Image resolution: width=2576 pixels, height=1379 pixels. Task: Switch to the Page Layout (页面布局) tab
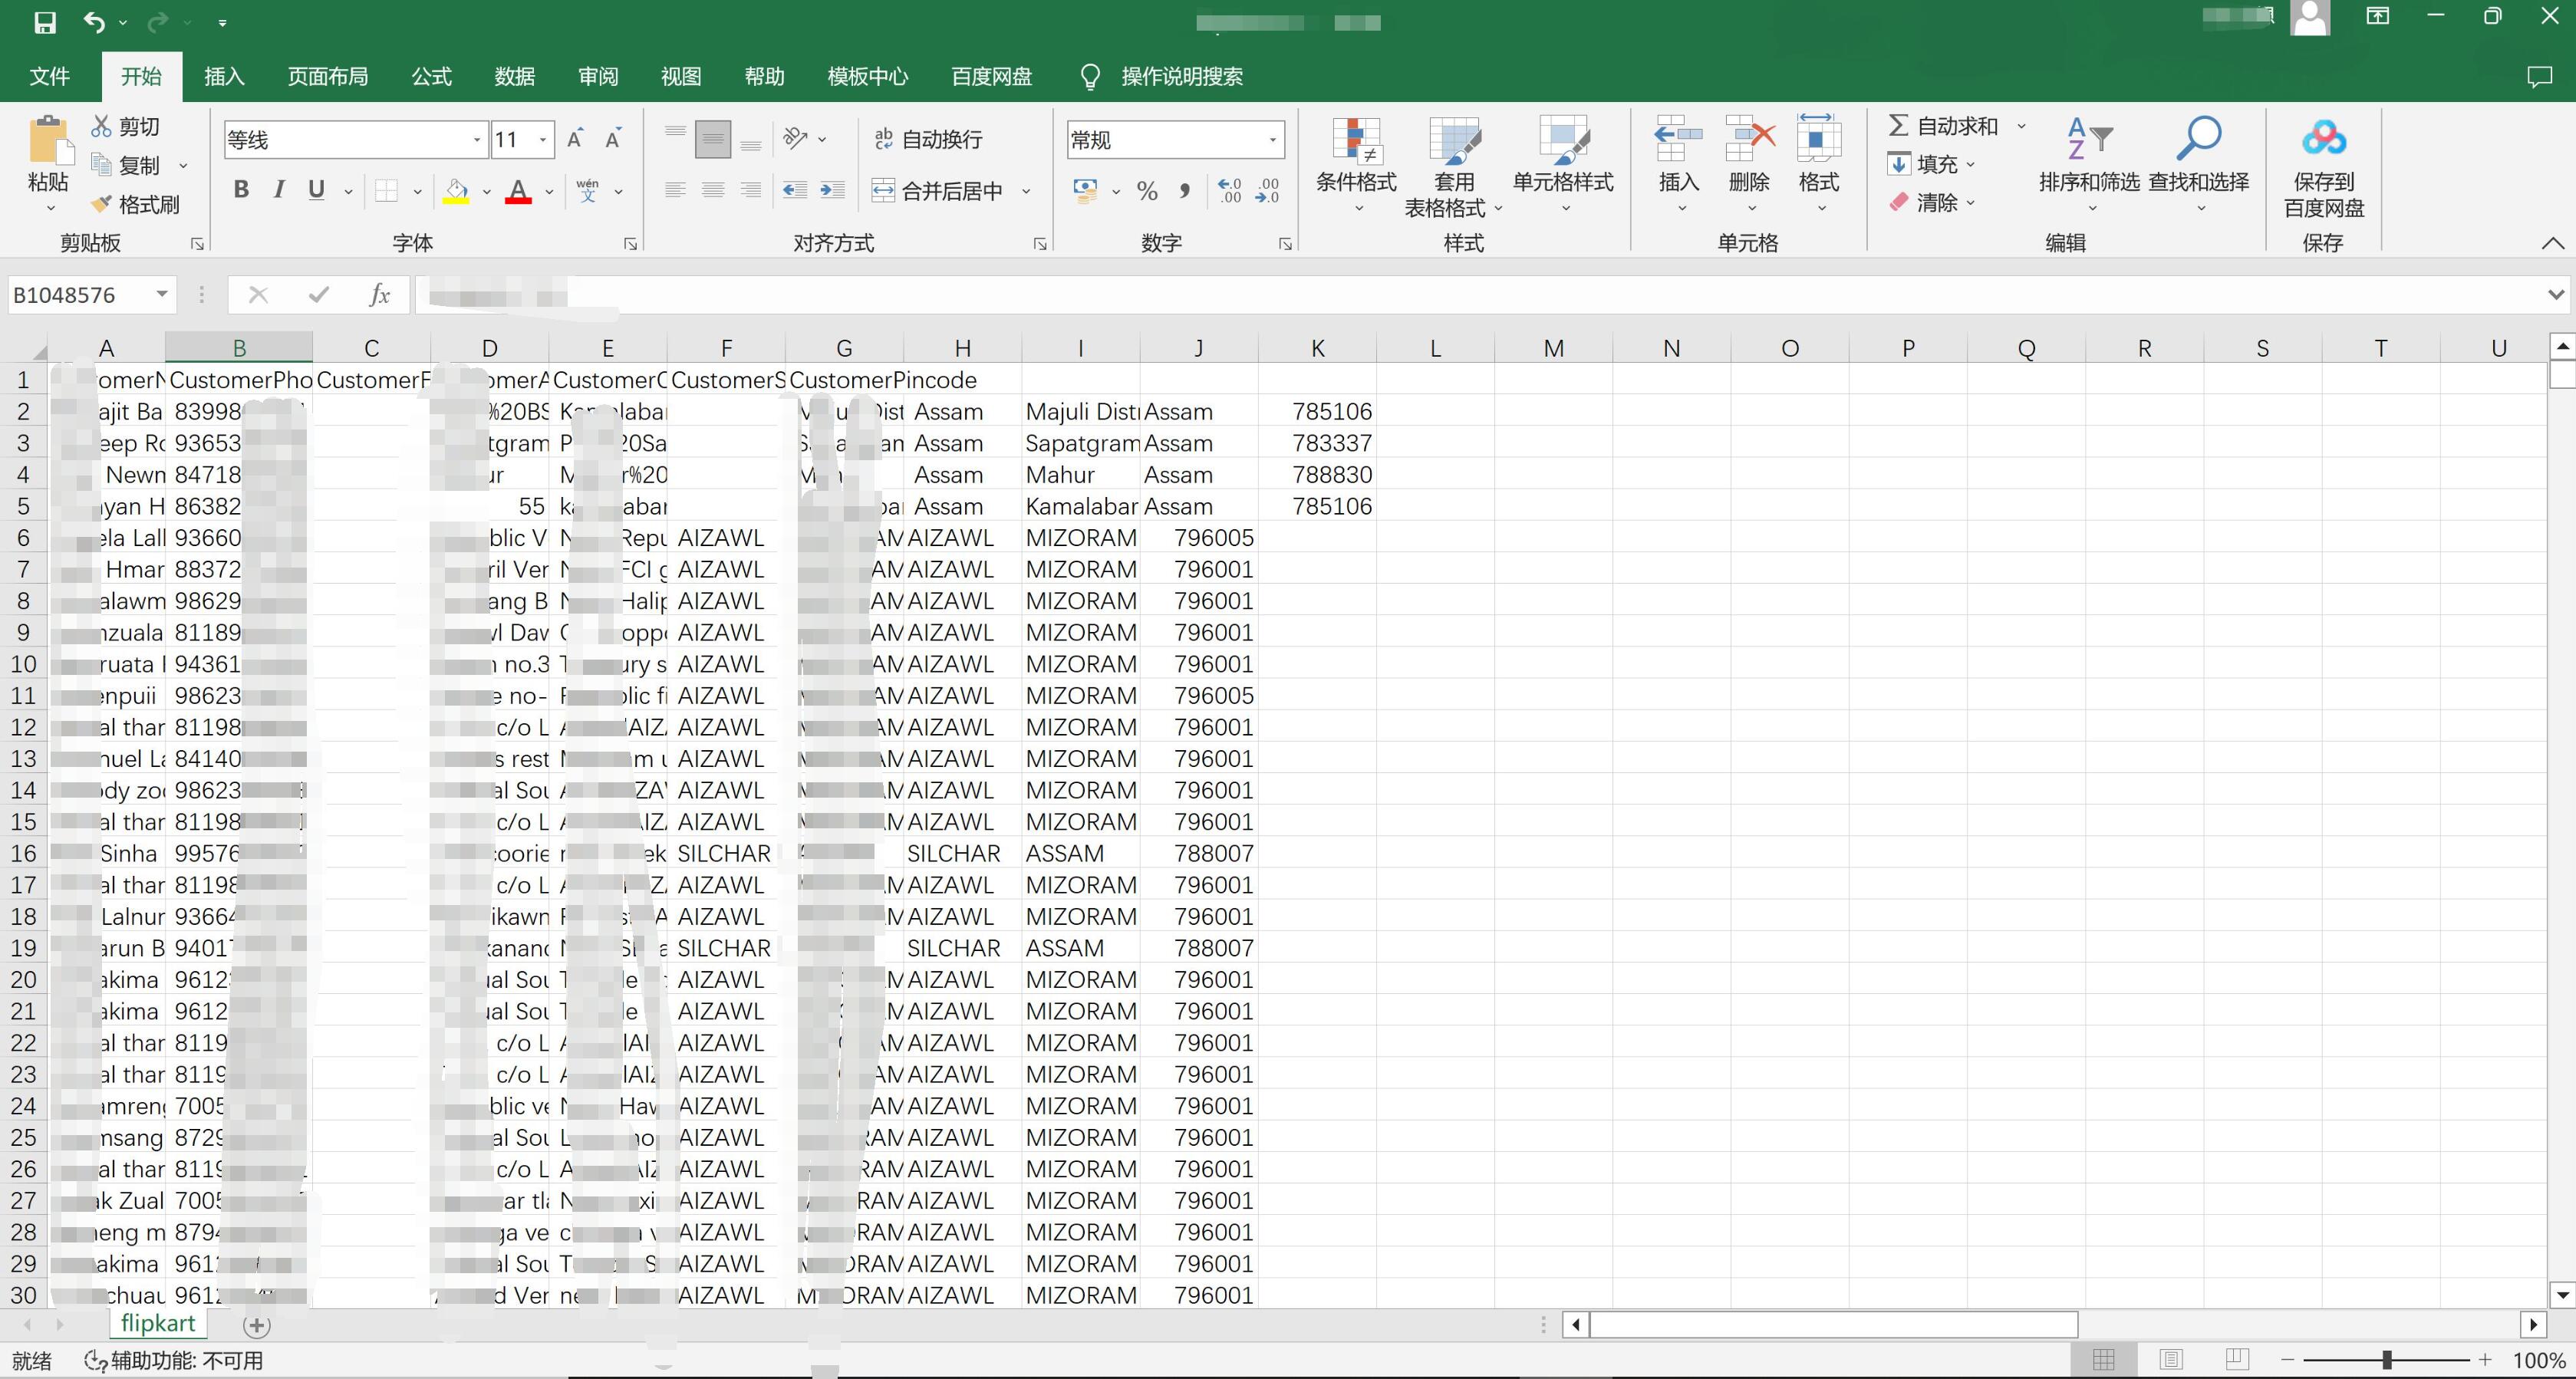pos(328,76)
